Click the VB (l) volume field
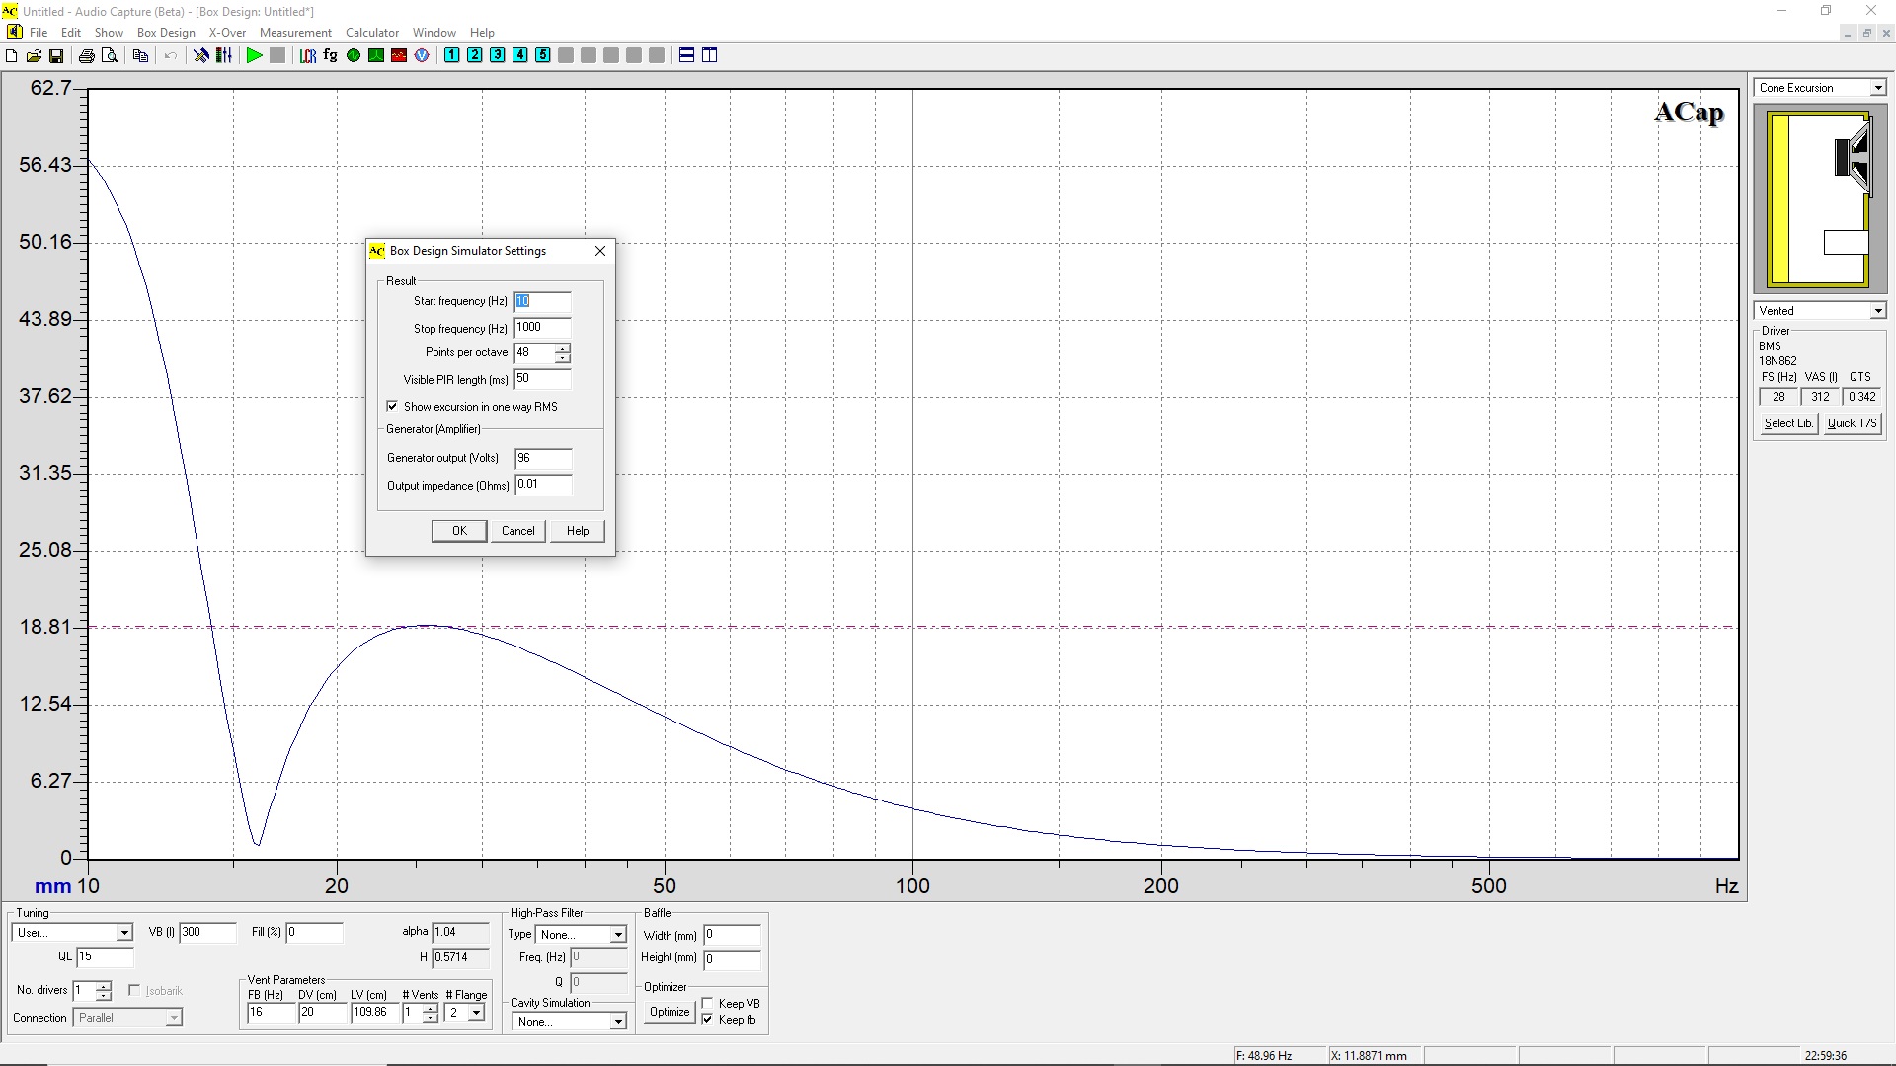 click(x=207, y=932)
